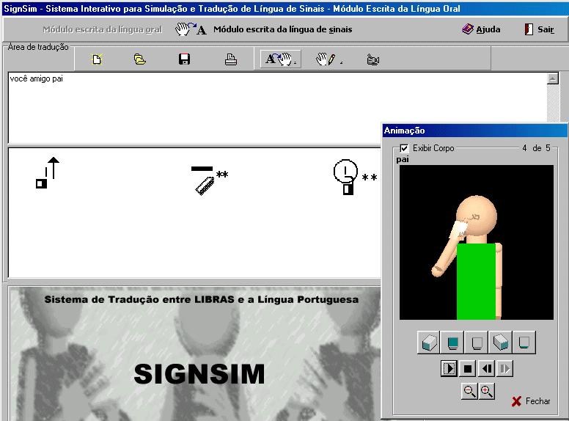The width and height of the screenshot is (569, 421).
Task: Zoom in the avatar view
Action: pos(486,391)
